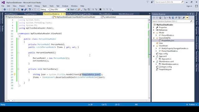
Task: Click Collapse All in Solution Explorer
Action: 176,18
